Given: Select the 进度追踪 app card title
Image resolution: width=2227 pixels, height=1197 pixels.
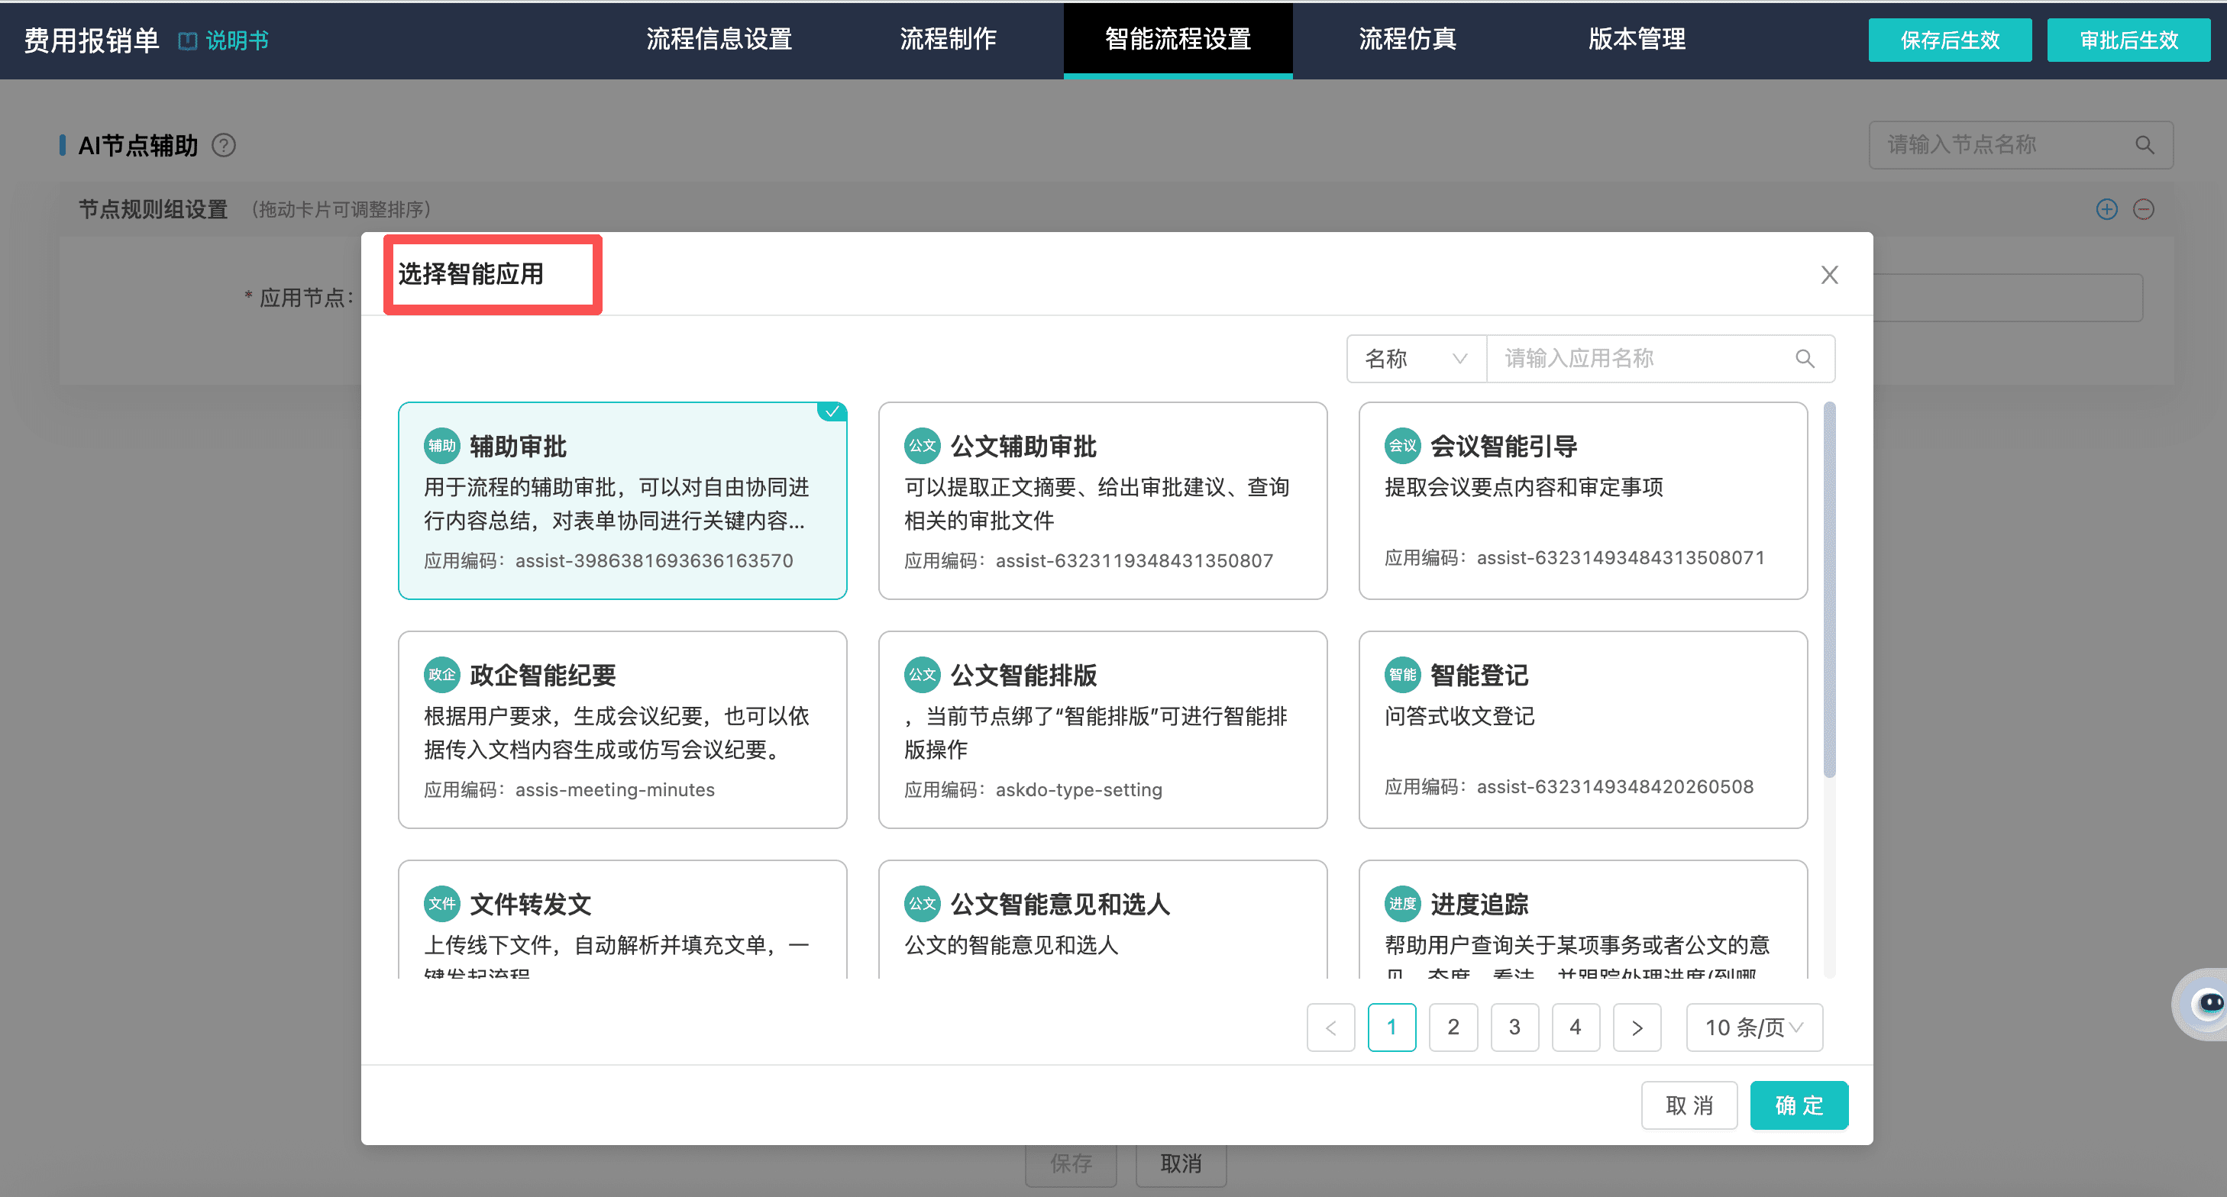Looking at the screenshot, I should coord(1479,905).
